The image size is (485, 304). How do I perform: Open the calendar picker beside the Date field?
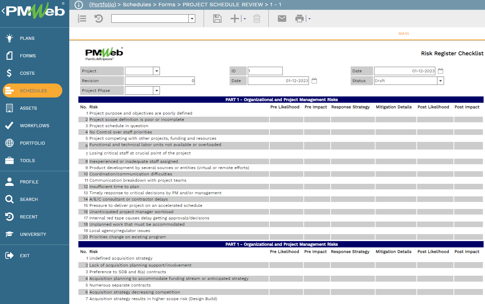pos(440,71)
